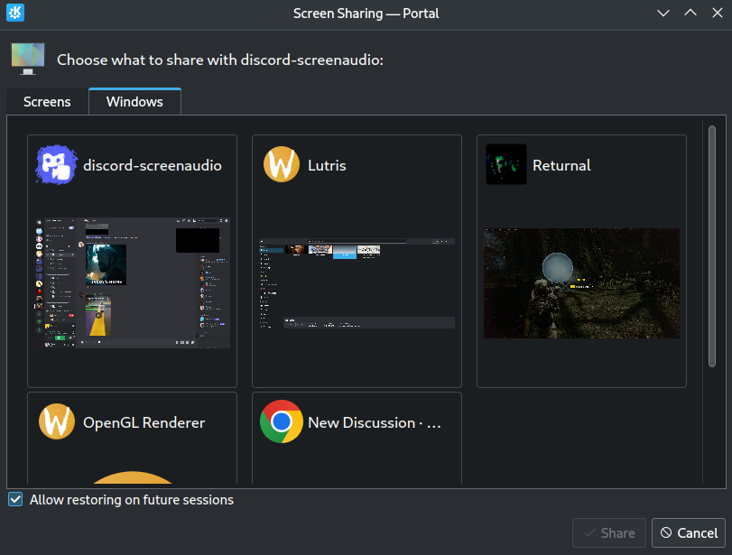Click the Returnal game icon
Image resolution: width=732 pixels, height=555 pixels.
pyautogui.click(x=506, y=164)
